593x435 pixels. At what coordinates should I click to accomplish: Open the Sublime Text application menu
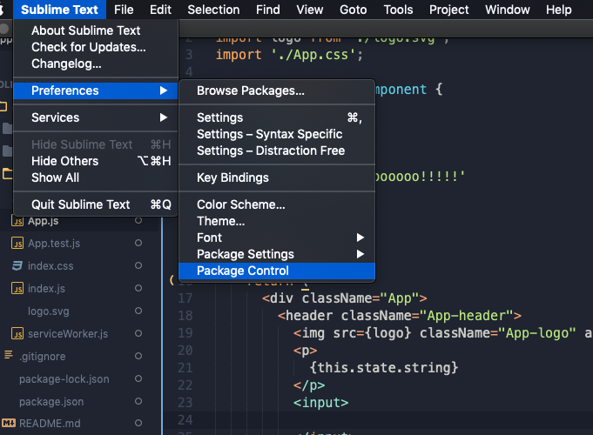pyautogui.click(x=59, y=10)
